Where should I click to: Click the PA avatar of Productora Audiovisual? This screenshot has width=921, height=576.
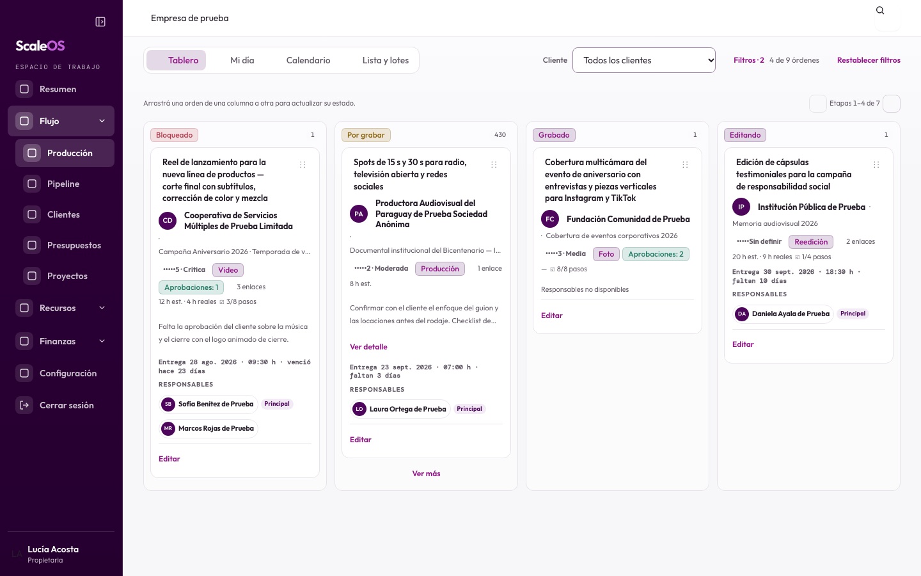pyautogui.click(x=359, y=214)
